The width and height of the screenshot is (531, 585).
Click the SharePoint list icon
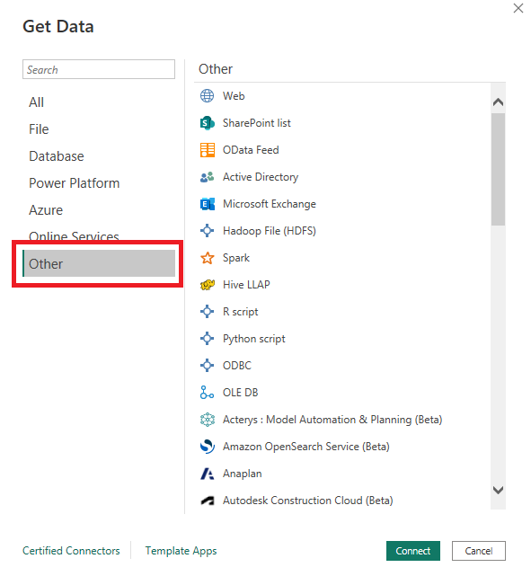208,123
